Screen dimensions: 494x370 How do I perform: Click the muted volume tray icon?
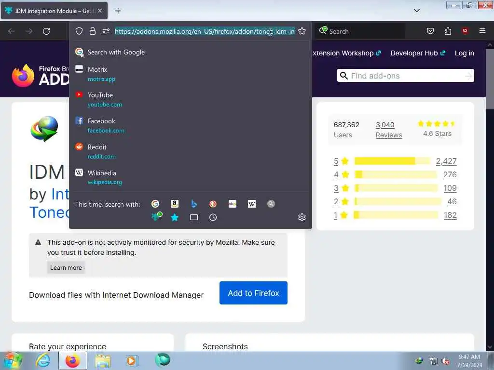(445, 361)
